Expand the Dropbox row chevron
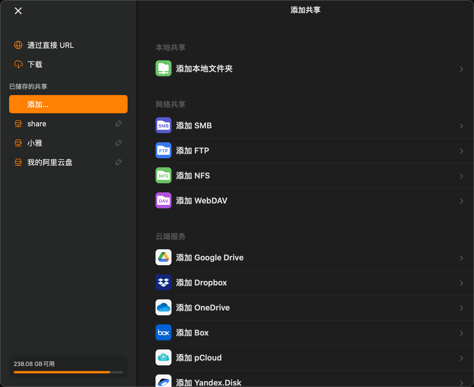The image size is (474, 387). coord(461,283)
